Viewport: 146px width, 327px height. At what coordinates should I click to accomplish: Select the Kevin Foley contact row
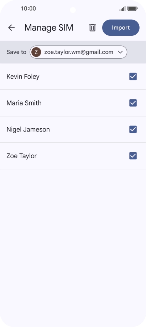click(73, 76)
